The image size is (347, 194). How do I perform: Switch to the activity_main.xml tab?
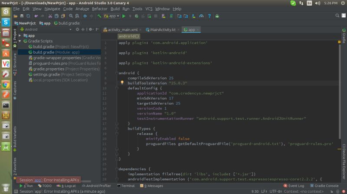[121, 29]
